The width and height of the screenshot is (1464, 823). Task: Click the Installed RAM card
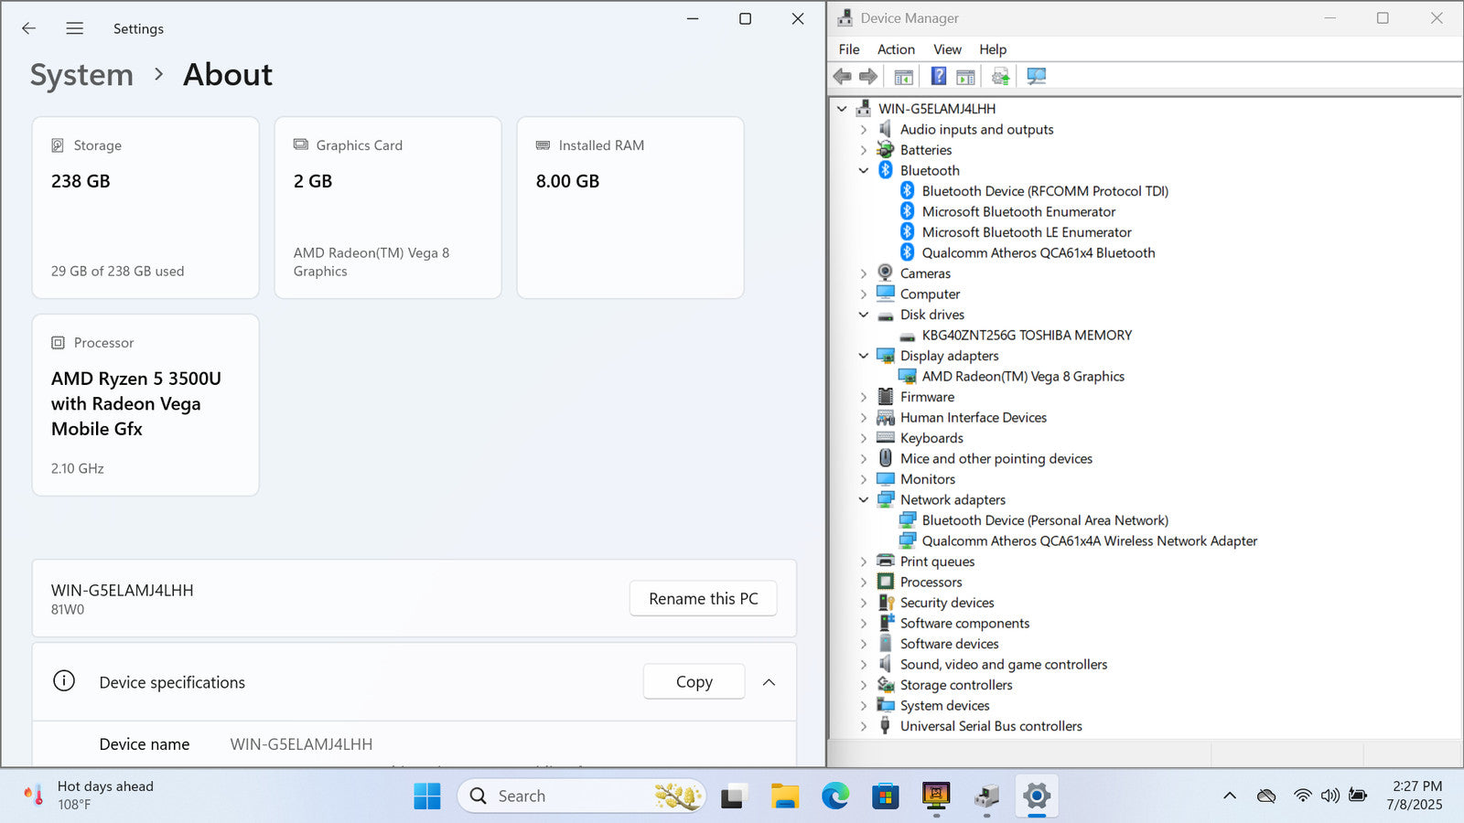(630, 208)
